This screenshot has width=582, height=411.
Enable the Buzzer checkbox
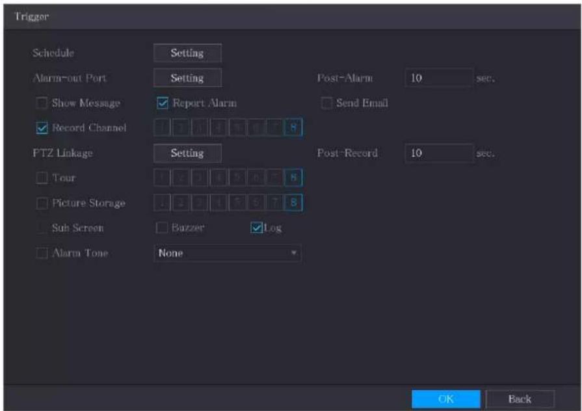pos(162,228)
